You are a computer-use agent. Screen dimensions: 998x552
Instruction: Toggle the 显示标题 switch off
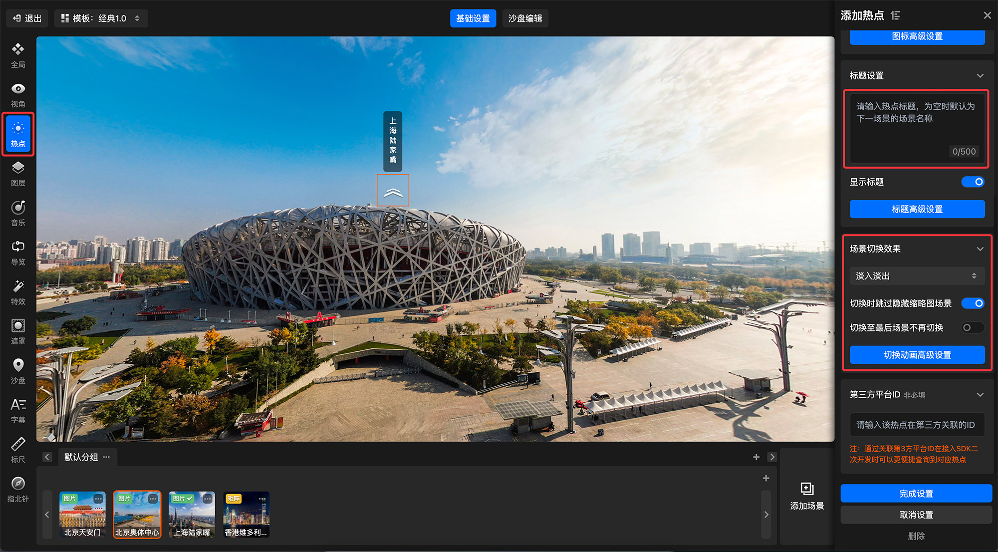[973, 182]
